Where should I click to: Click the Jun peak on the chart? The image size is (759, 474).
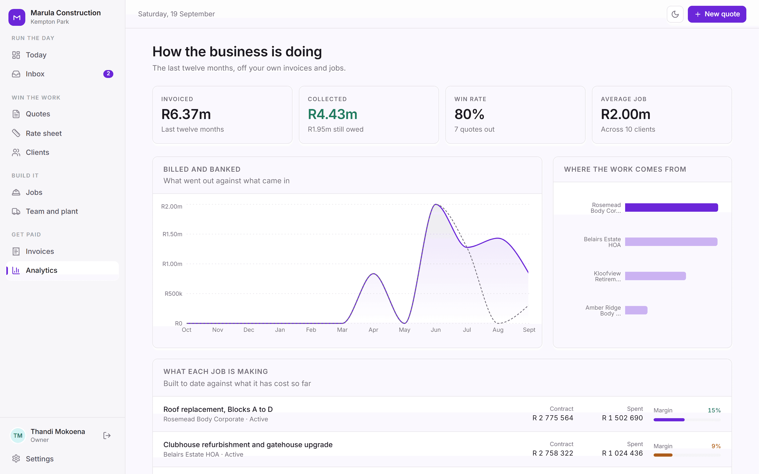pyautogui.click(x=436, y=204)
